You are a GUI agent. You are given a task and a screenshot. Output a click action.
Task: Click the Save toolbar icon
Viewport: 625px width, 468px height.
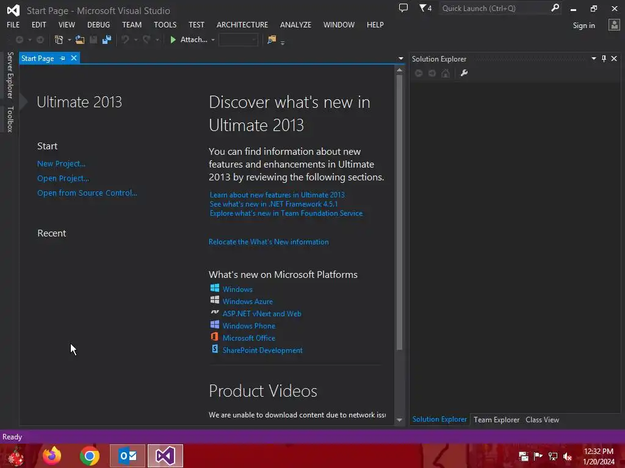(93, 40)
